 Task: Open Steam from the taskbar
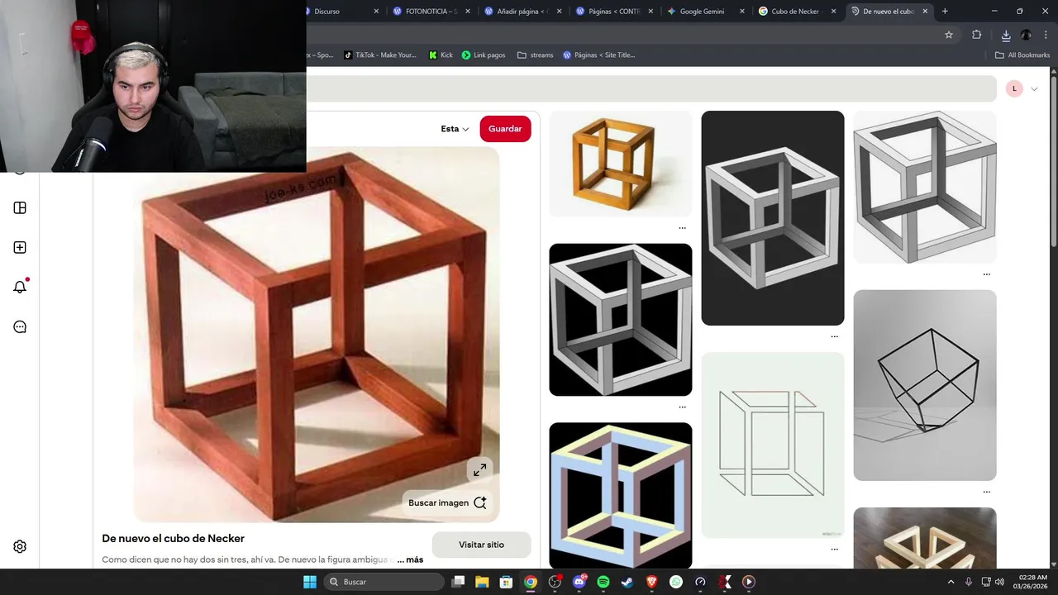pyautogui.click(x=627, y=582)
